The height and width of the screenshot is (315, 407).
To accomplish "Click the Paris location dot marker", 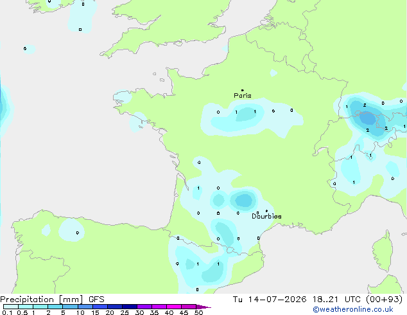I will pos(242,90).
